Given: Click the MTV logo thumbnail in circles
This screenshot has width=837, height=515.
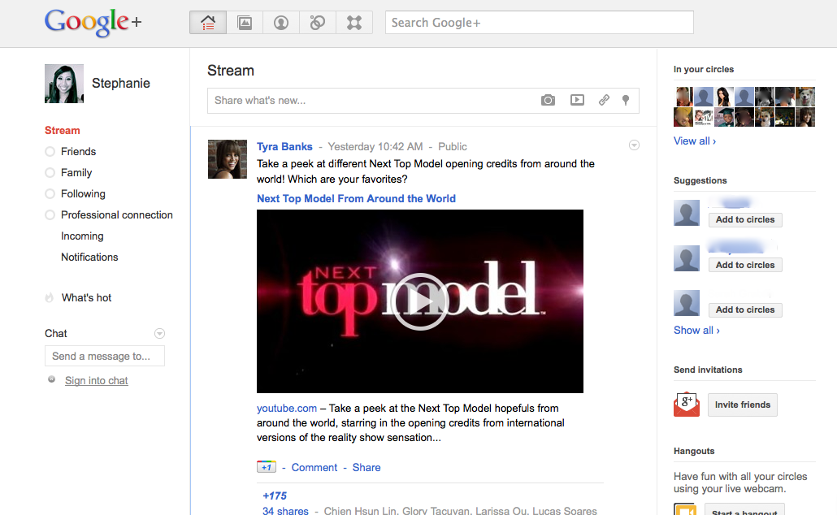Looking at the screenshot, I should coord(704,117).
